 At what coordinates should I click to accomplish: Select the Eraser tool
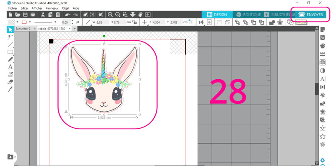tap(10, 82)
